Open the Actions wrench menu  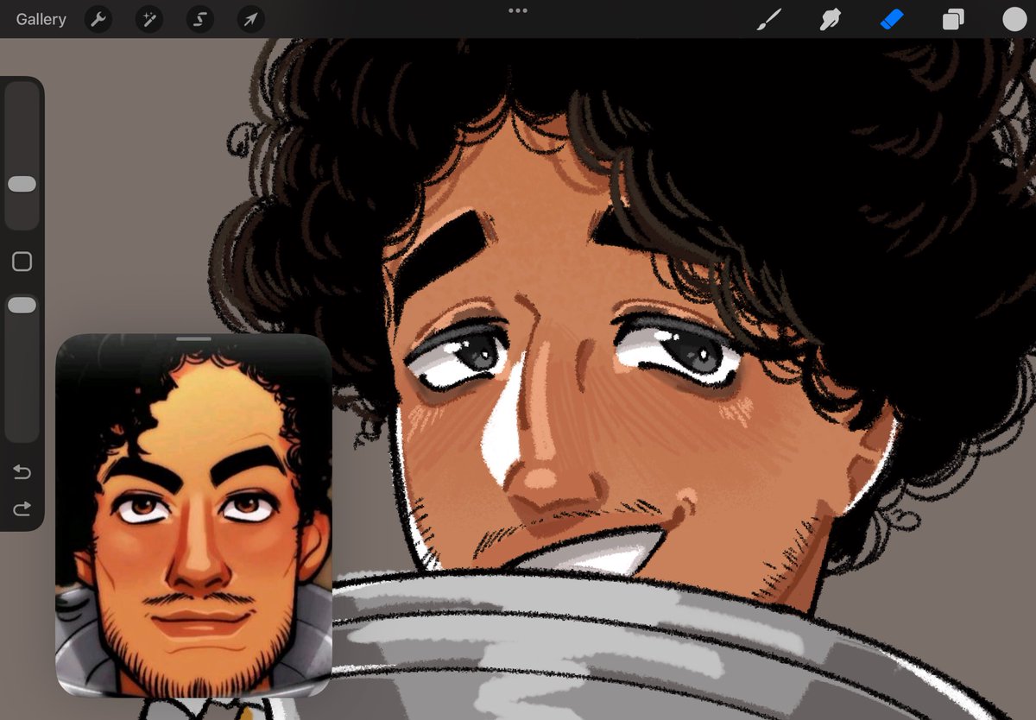pos(98,19)
